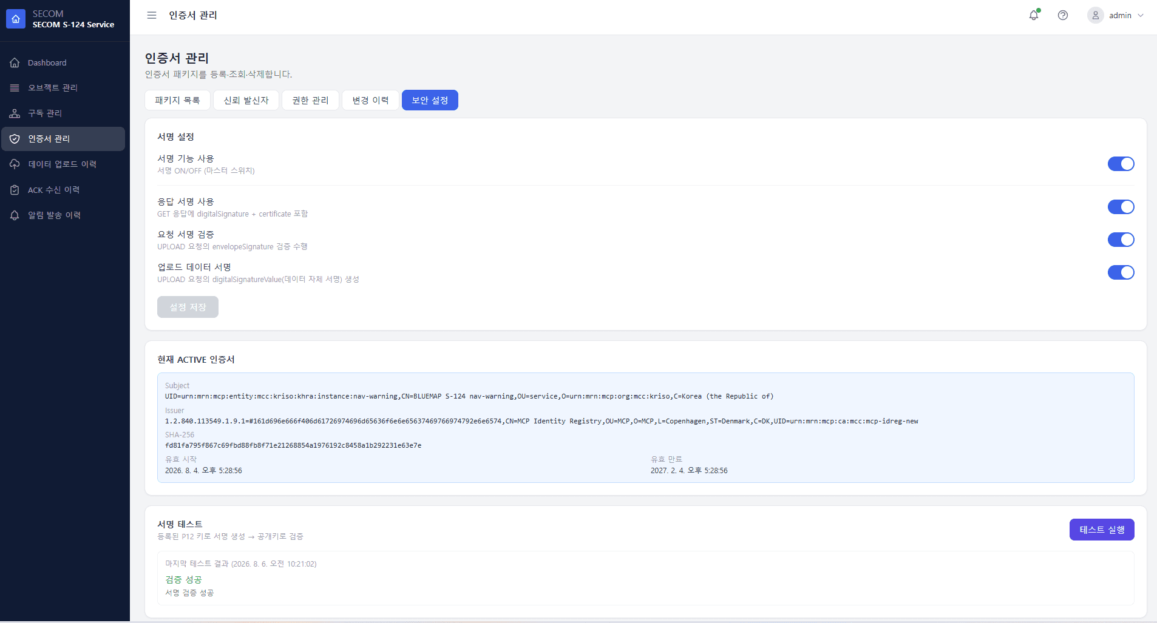This screenshot has width=1157, height=623.
Task: Click the 설정 저장 button
Action: 188,307
